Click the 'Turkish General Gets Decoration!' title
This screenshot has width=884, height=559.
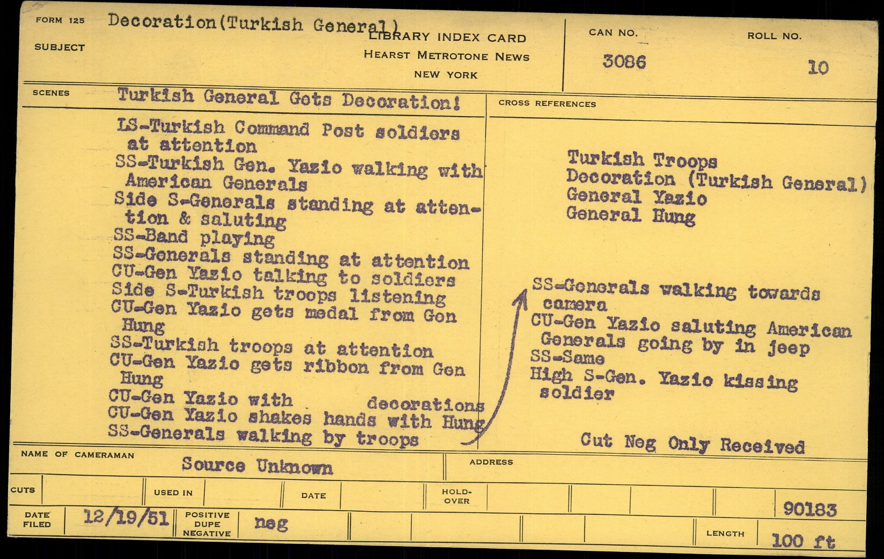289,99
